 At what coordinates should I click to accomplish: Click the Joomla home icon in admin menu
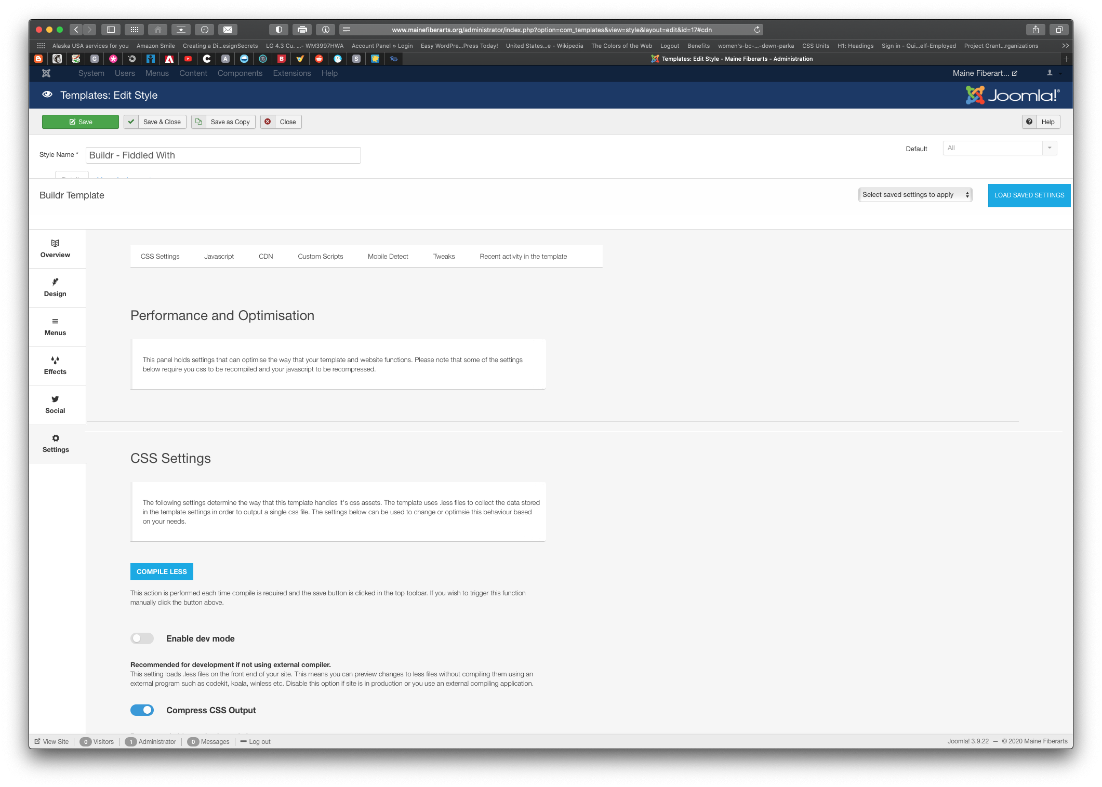[x=46, y=73]
